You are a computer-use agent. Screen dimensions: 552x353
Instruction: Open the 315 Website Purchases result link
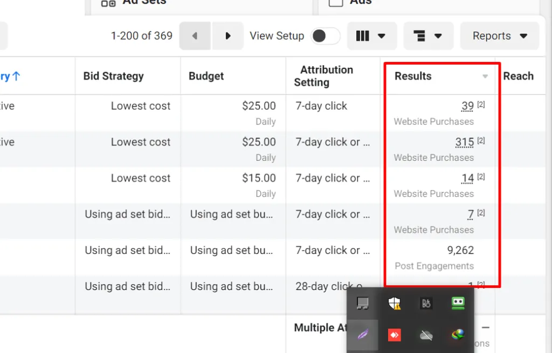tap(464, 143)
